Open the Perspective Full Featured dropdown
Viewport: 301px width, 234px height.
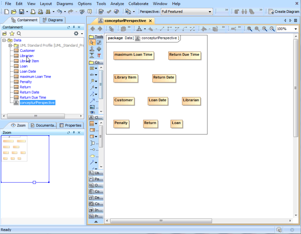(210, 12)
